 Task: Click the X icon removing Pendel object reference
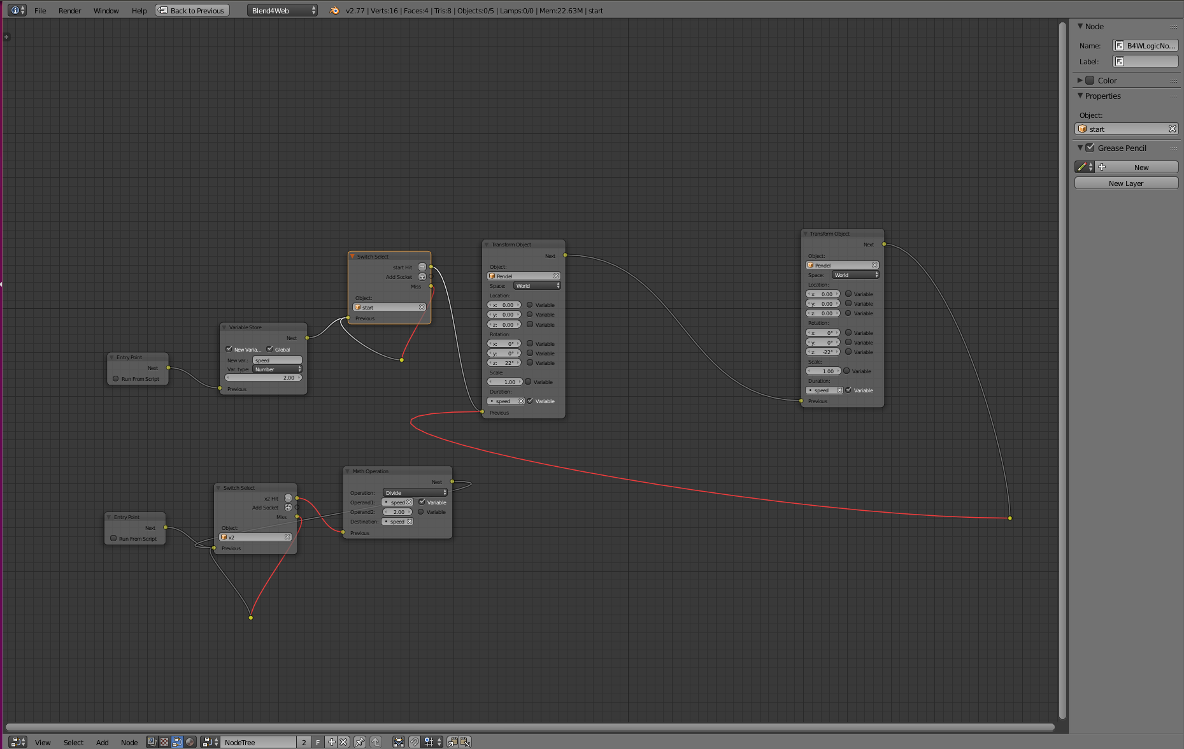click(x=557, y=276)
